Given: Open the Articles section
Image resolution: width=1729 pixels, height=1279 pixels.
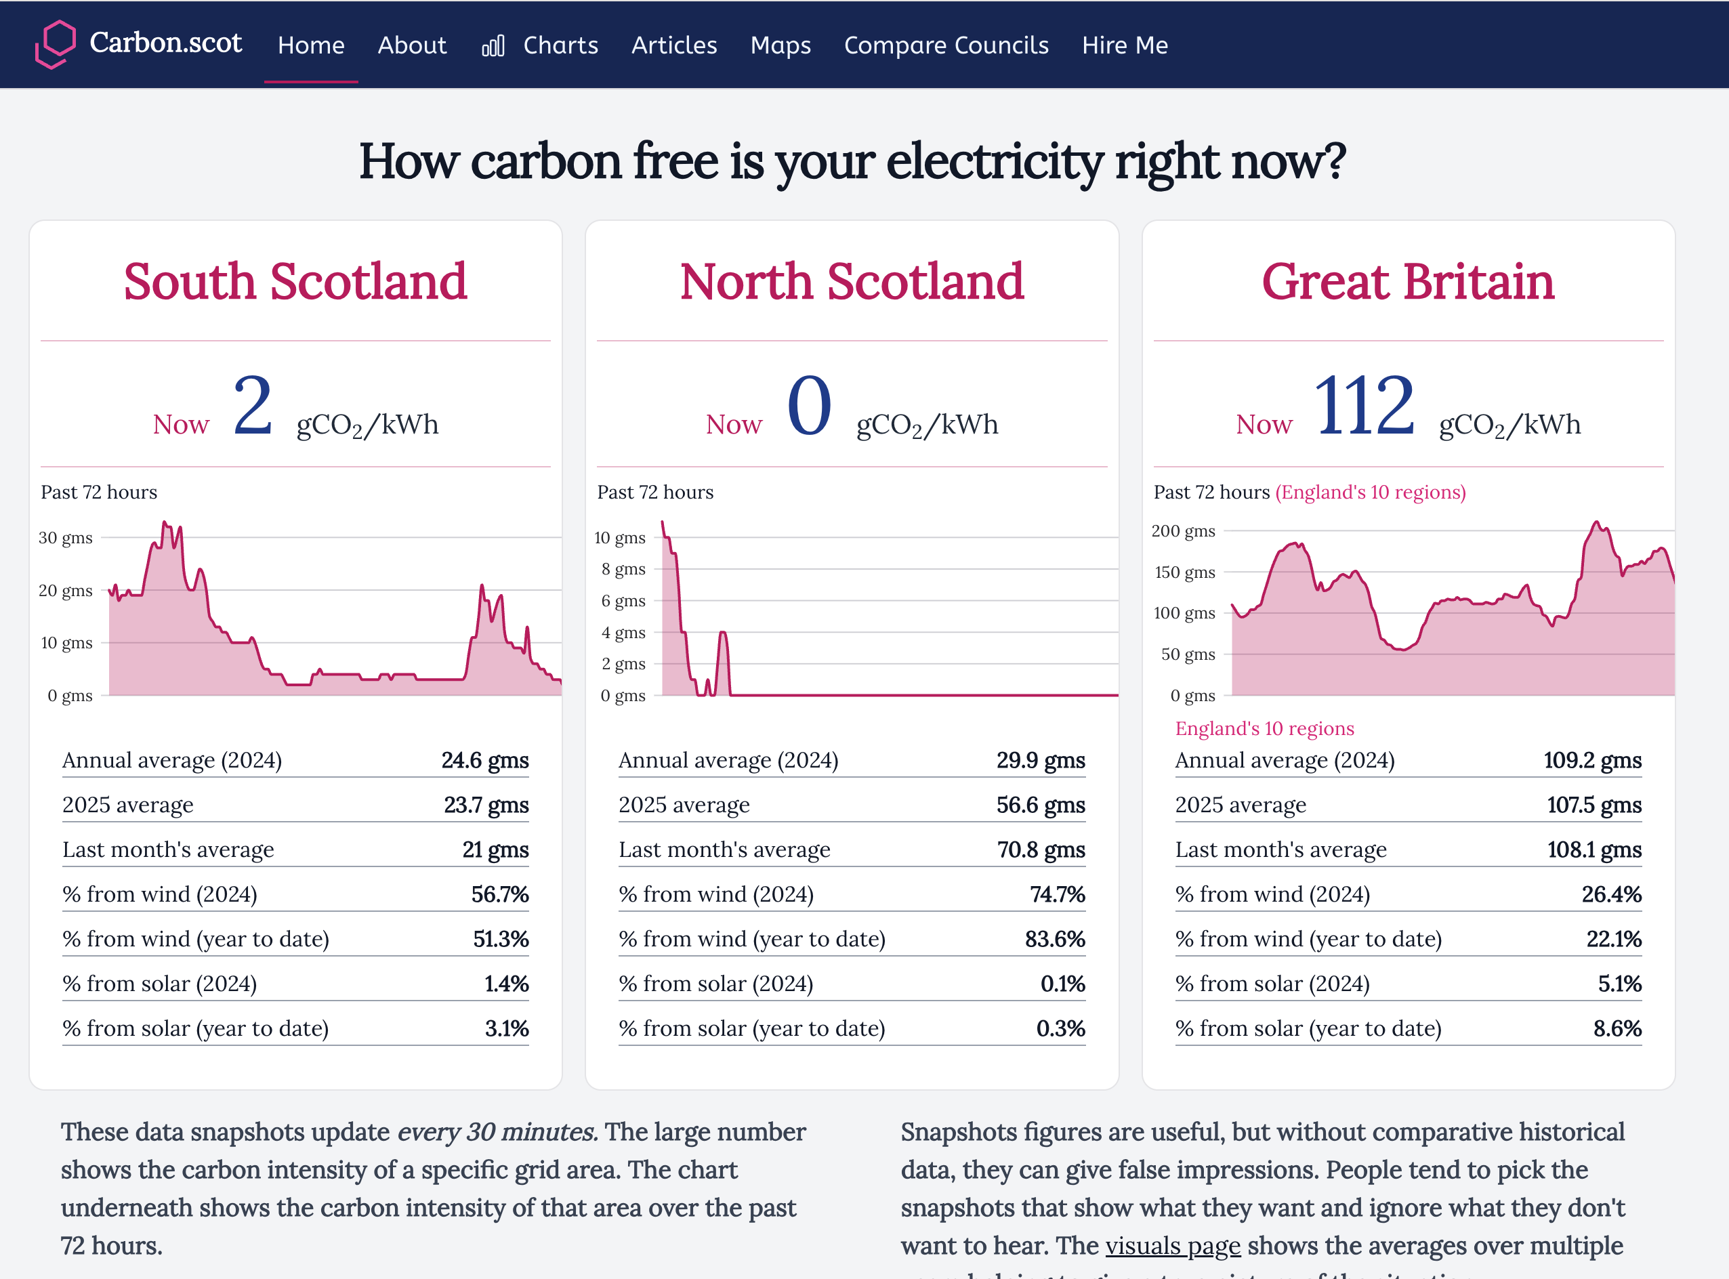Looking at the screenshot, I should pos(673,45).
